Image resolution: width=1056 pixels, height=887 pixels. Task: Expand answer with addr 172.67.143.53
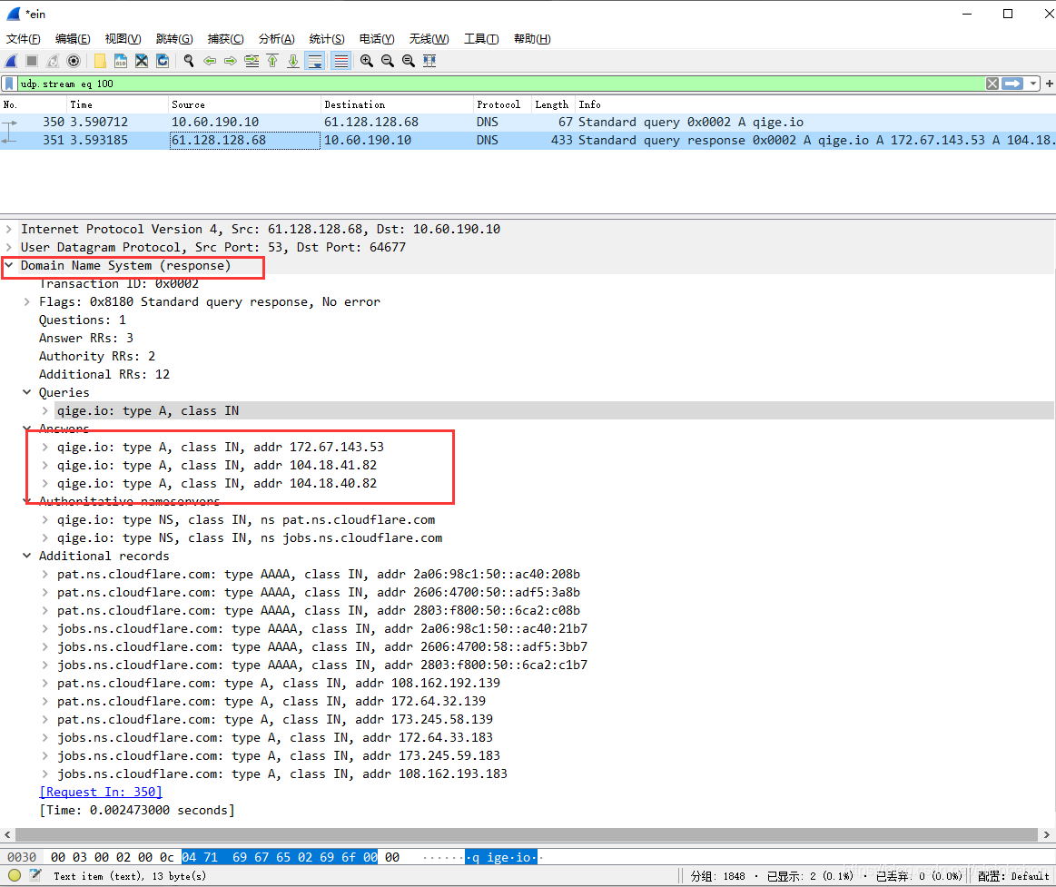(x=45, y=448)
